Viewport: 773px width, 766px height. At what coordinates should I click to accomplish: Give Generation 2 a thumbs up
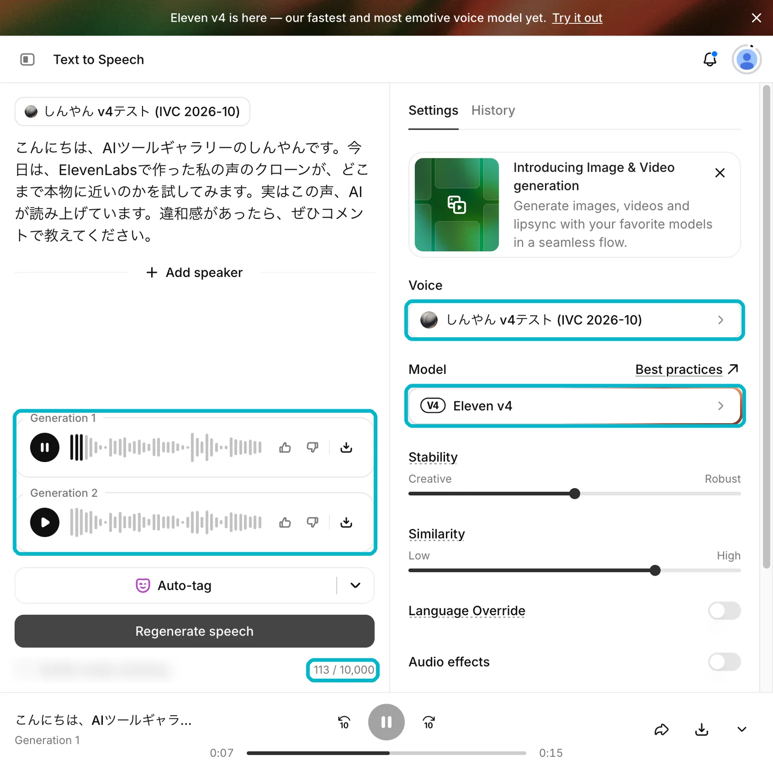[x=285, y=522]
